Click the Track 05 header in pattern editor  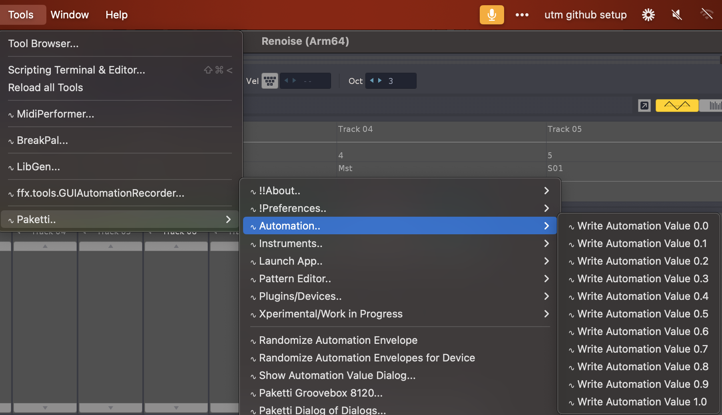(x=564, y=129)
